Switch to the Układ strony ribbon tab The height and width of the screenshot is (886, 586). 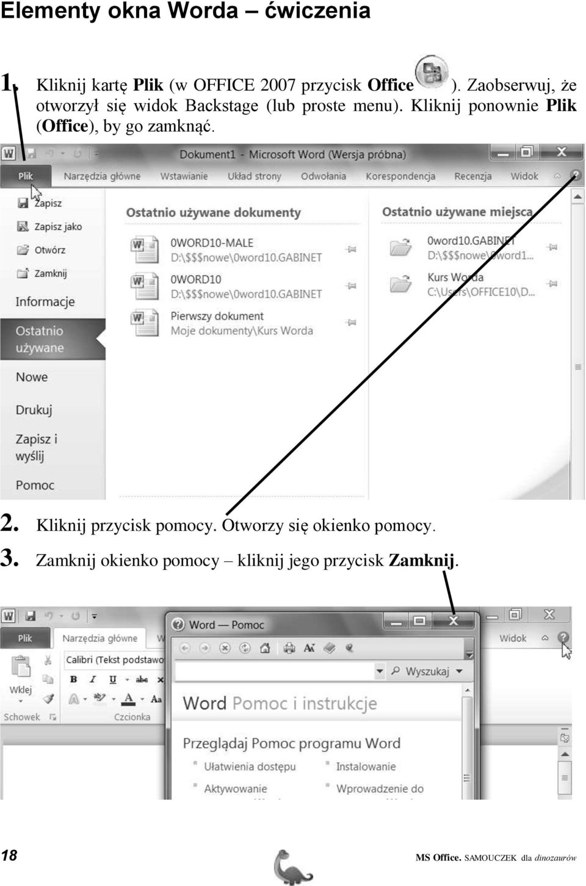point(255,176)
